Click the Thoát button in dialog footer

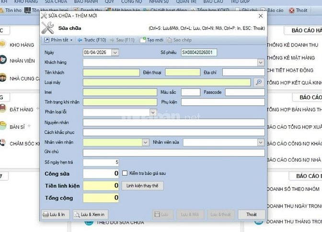(x=252, y=215)
